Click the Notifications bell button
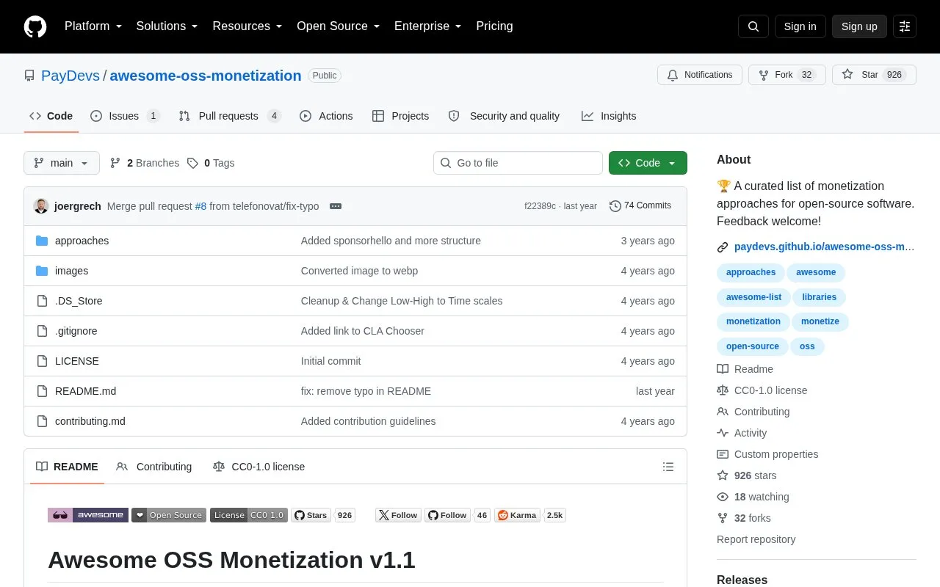Screen dimensions: 940x587 point(700,75)
